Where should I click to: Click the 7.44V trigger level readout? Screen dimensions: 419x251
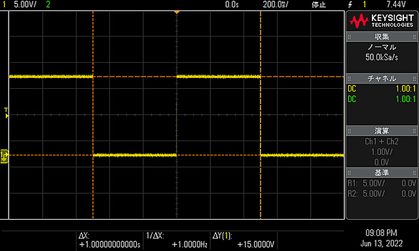396,5
